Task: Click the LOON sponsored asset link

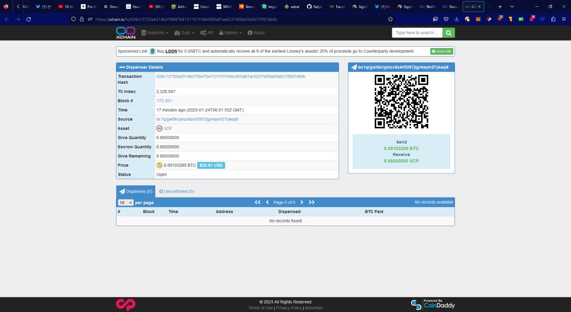Action: [x=171, y=51]
